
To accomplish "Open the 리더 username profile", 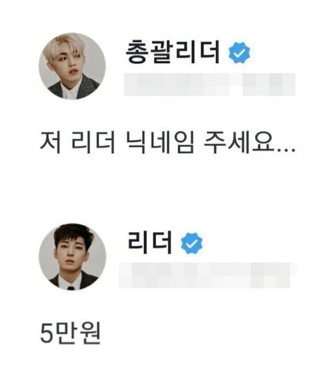I will [x=149, y=243].
